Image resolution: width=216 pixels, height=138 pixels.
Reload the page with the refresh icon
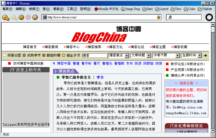coord(21,17)
